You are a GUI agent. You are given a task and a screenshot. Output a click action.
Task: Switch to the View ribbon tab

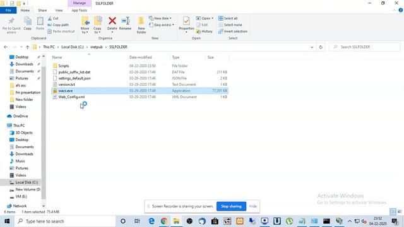[x=59, y=10]
